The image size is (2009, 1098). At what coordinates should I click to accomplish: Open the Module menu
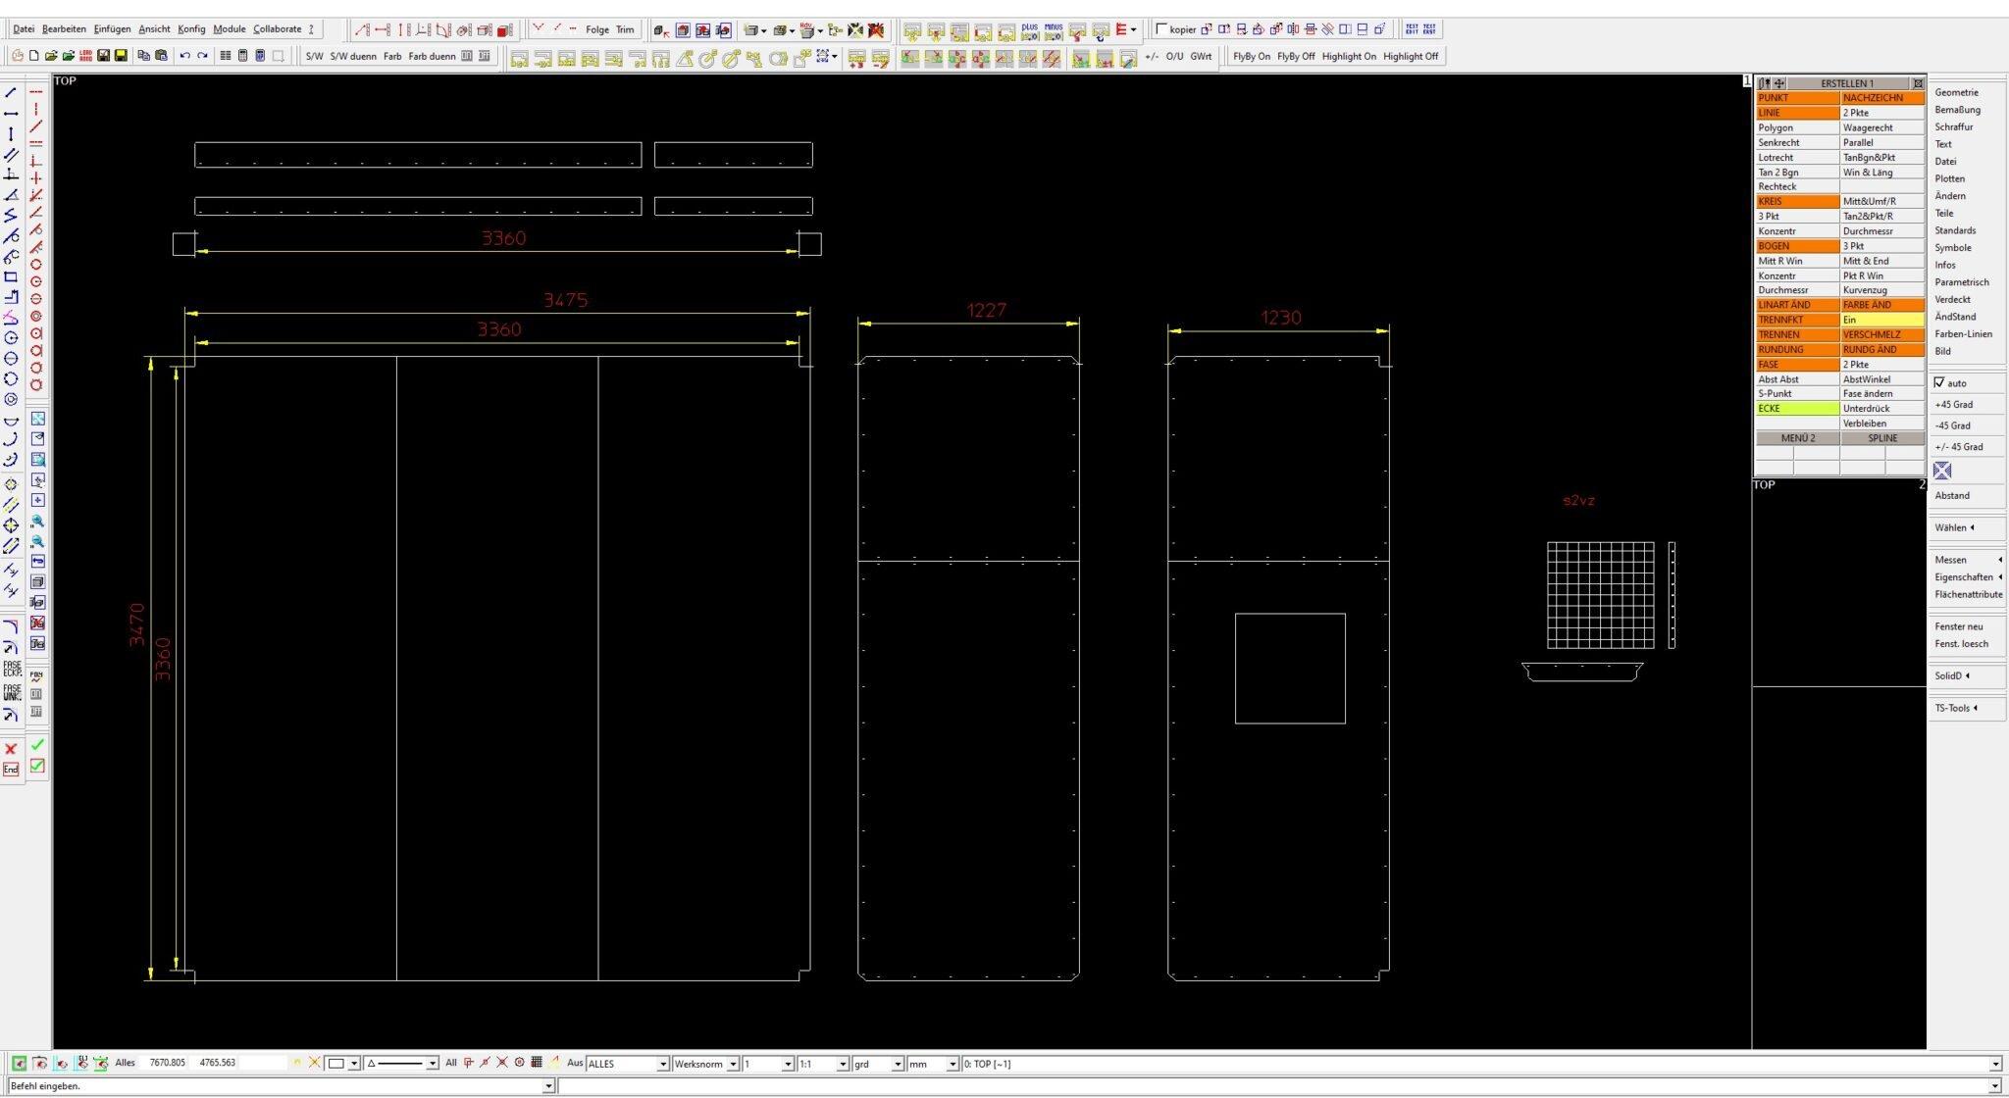coord(230,29)
